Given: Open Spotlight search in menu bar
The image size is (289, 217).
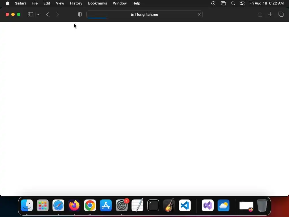Looking at the screenshot, I should [233, 3].
